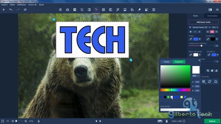Viewport: 221px width, 124px height.
Task: Expand the Plano de fundo color dropdown
Action: [200, 55]
